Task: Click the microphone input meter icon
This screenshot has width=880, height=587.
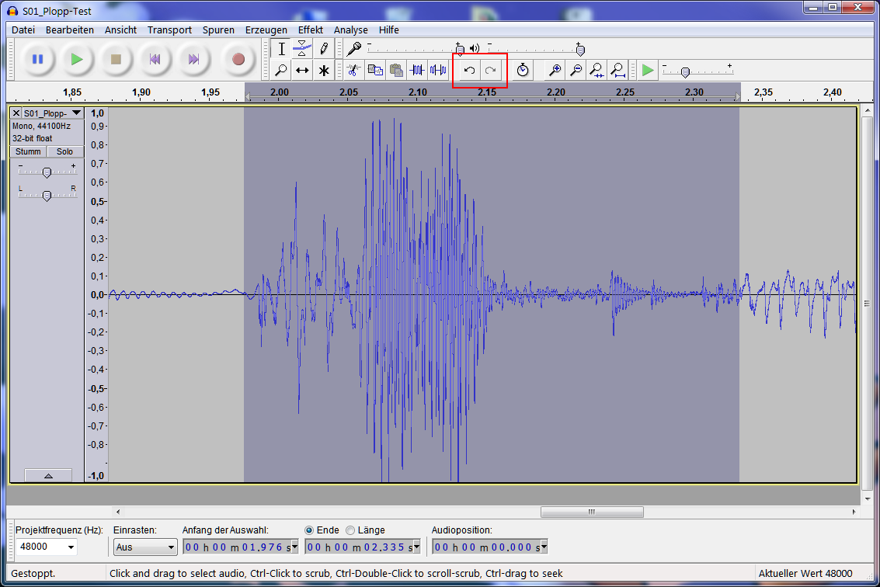Action: click(x=353, y=49)
